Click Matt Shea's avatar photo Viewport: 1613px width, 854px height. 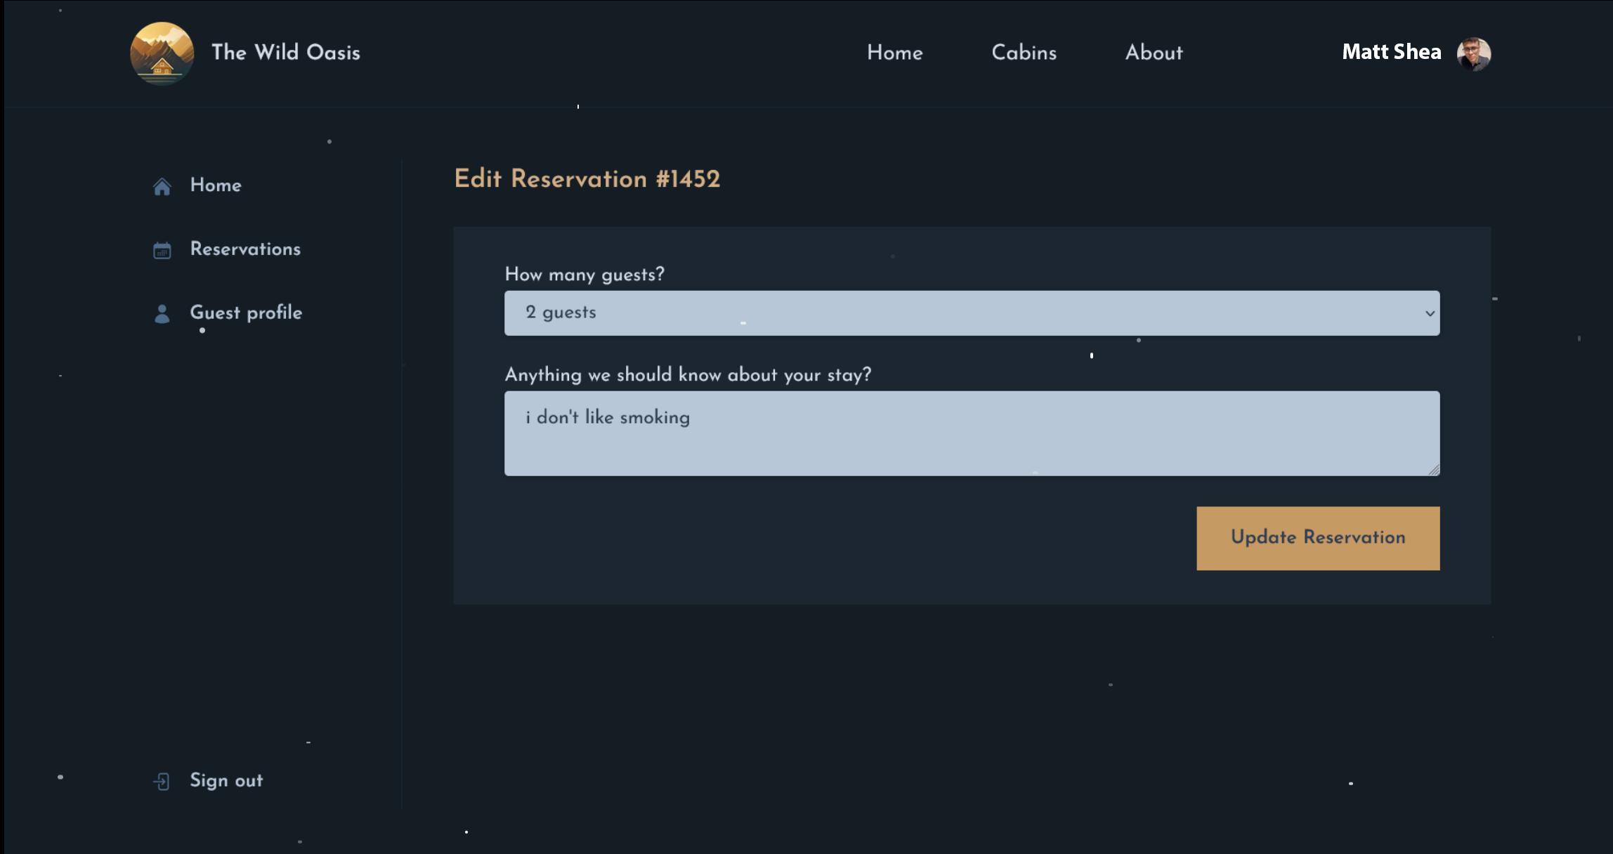click(1473, 53)
